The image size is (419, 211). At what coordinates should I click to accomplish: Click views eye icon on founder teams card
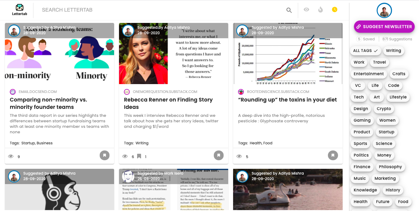coord(11,156)
